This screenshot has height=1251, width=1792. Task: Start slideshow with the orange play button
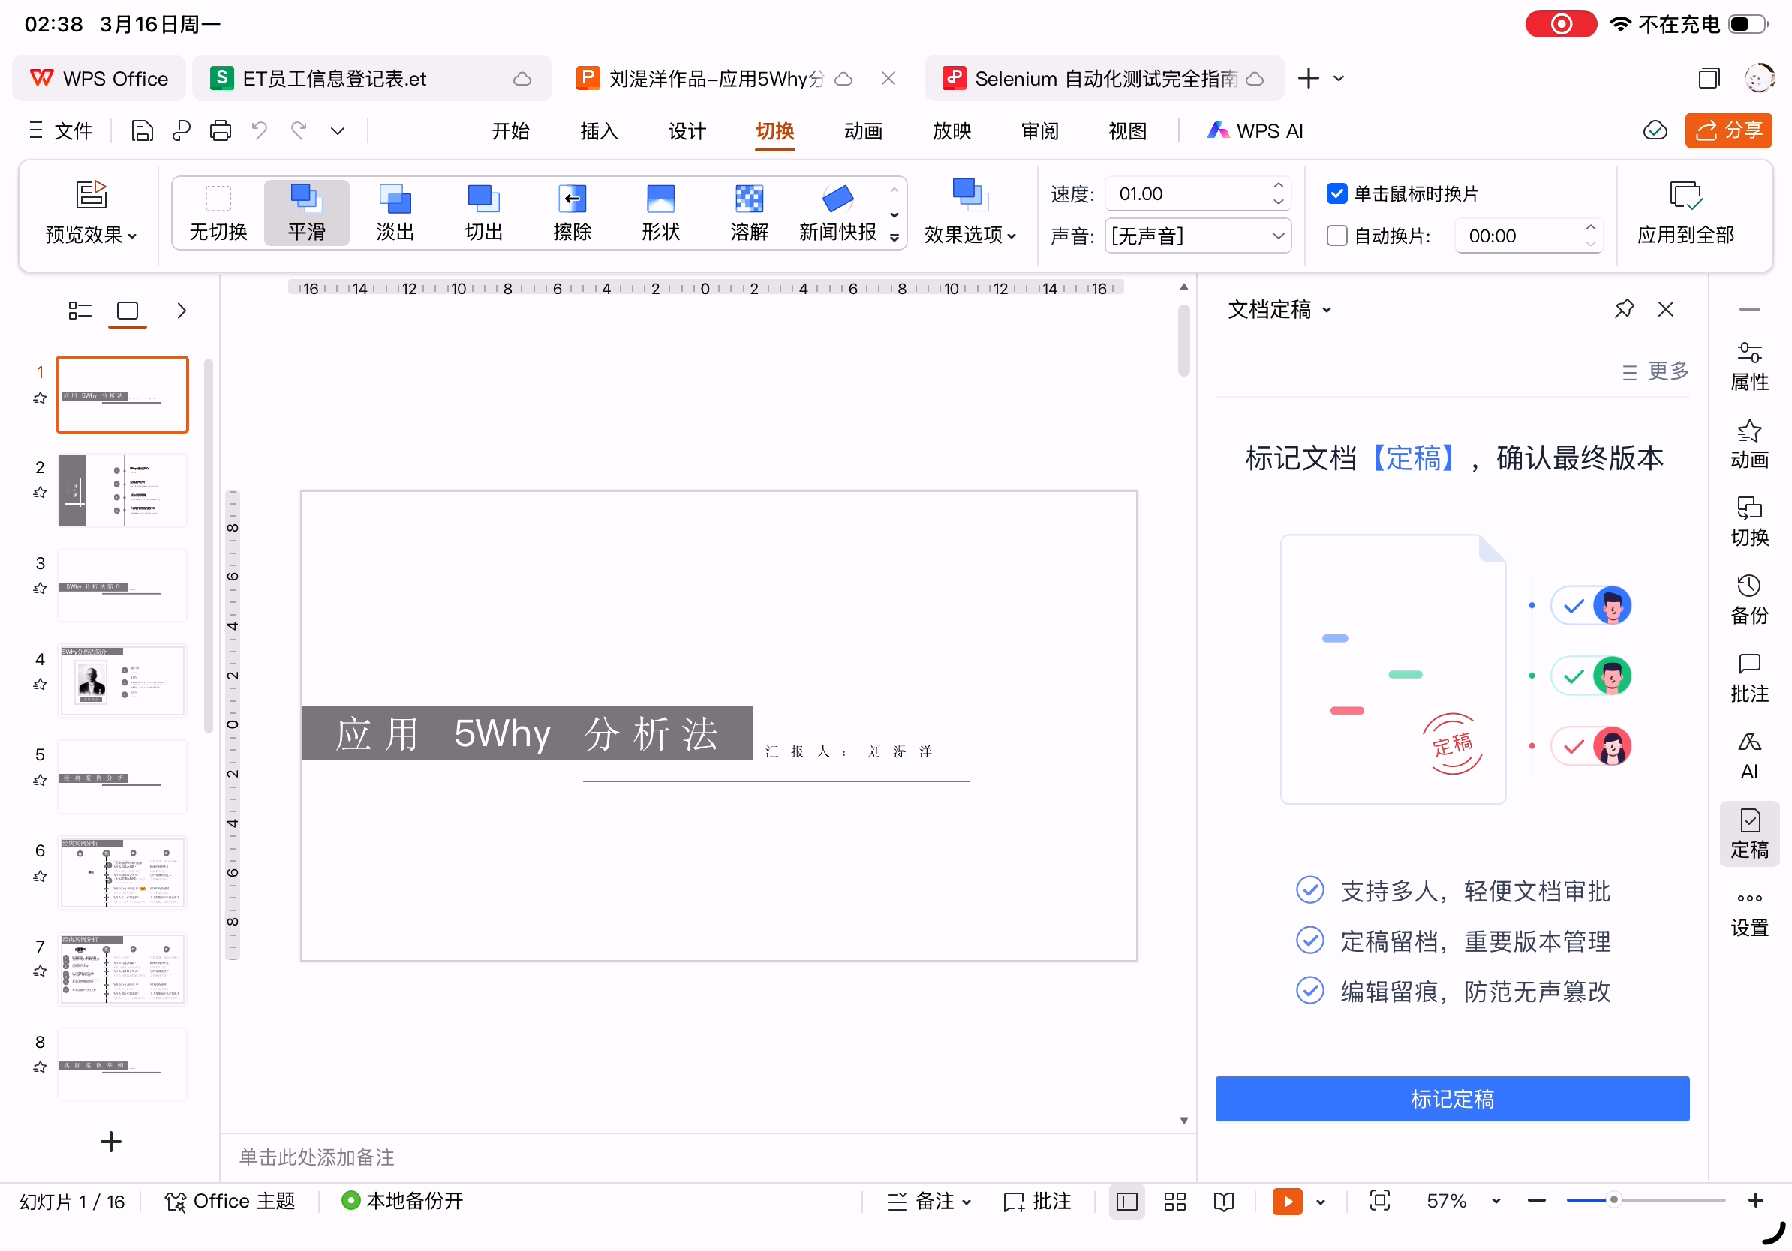click(1286, 1200)
